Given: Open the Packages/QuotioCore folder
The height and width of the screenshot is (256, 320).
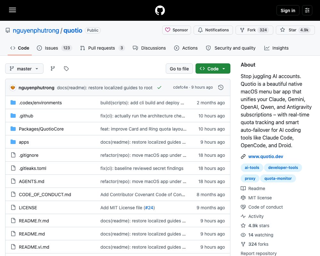Looking at the screenshot, I should click(x=41, y=129).
